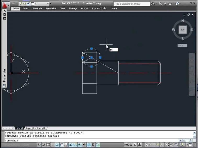Click W on the ViewCube compass
The width and height of the screenshot is (198, 148).
[174, 30]
